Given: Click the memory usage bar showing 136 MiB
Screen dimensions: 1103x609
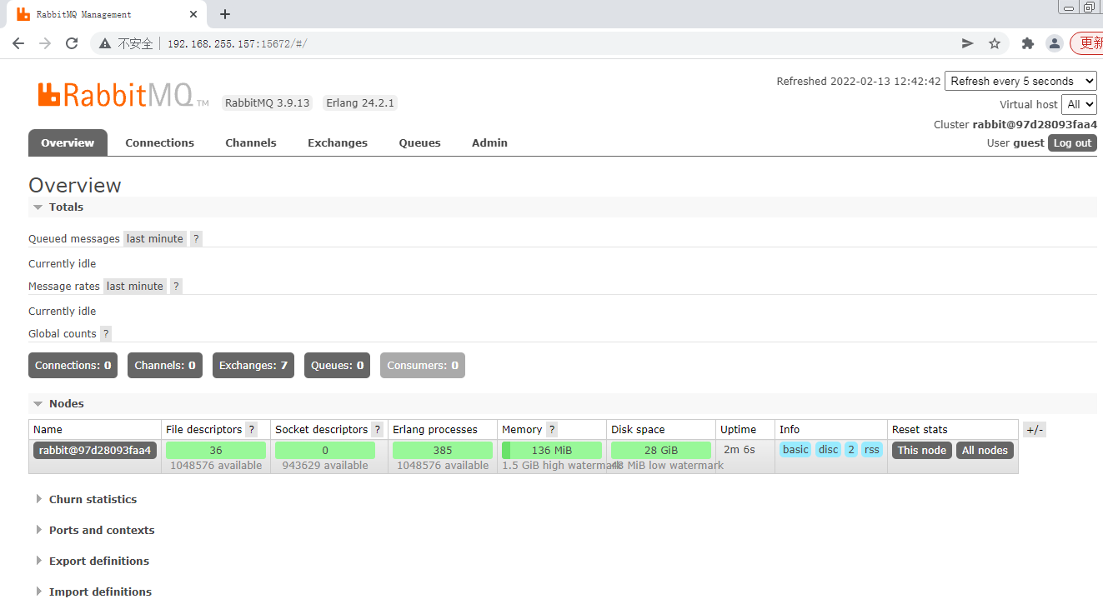Looking at the screenshot, I should click(551, 451).
